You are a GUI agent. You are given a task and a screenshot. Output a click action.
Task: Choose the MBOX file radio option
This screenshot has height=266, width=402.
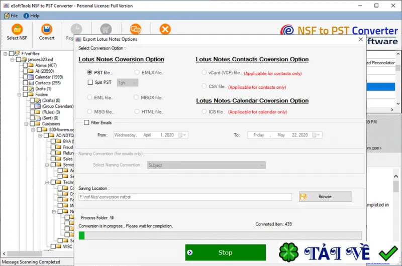coord(136,97)
